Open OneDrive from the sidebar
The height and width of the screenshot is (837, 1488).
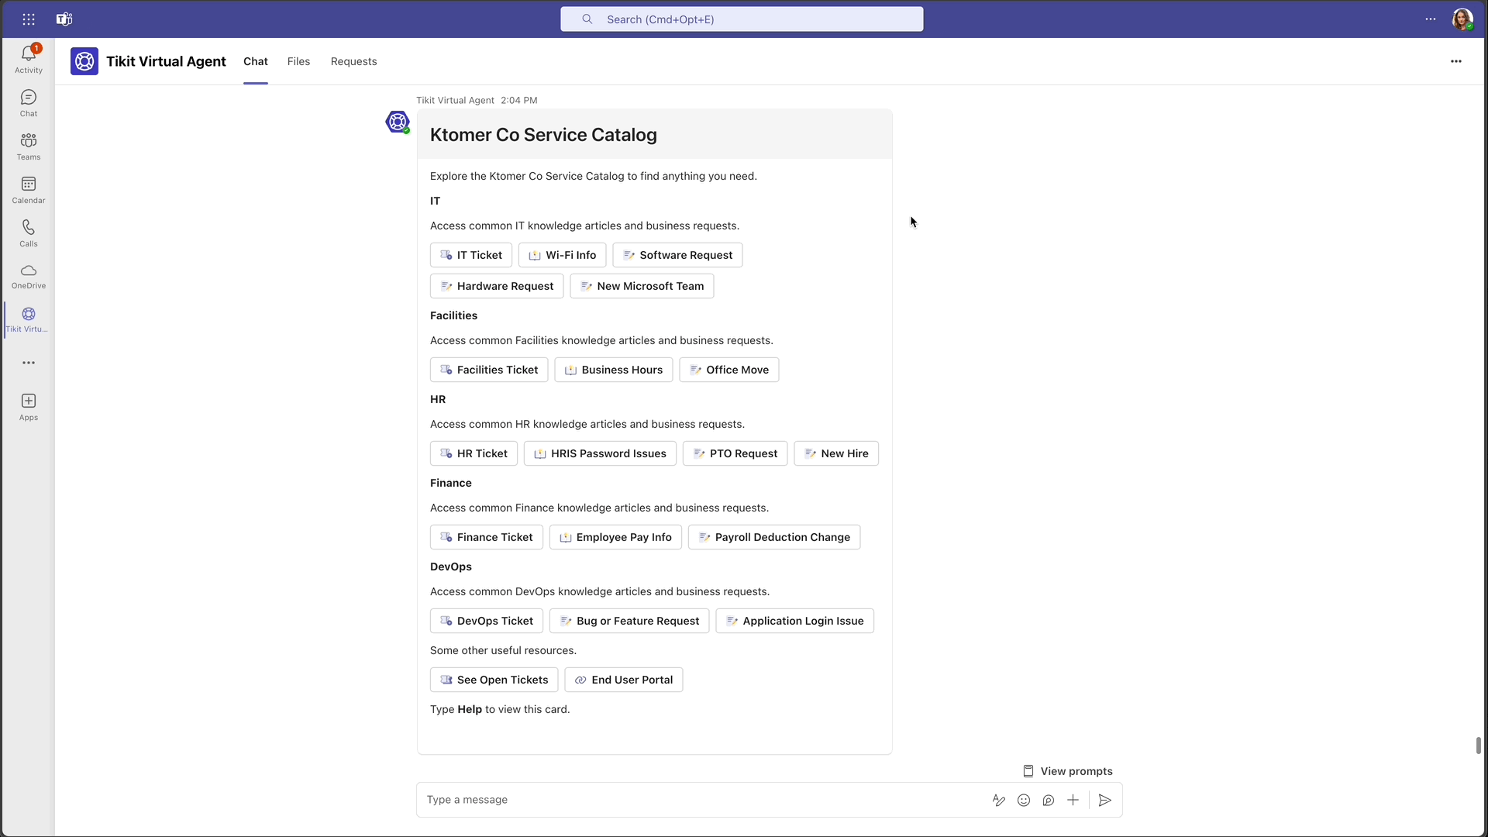coord(29,276)
